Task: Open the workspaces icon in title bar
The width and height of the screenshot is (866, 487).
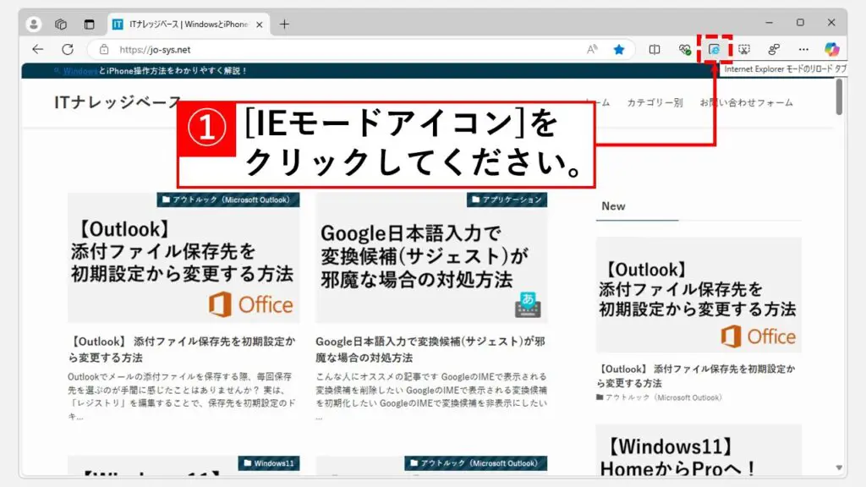Action: [61, 24]
